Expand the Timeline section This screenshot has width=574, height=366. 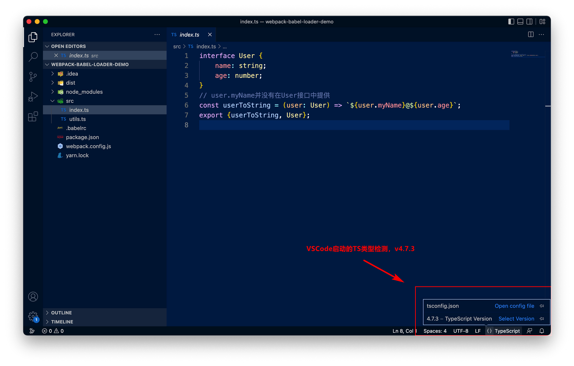click(x=105, y=322)
